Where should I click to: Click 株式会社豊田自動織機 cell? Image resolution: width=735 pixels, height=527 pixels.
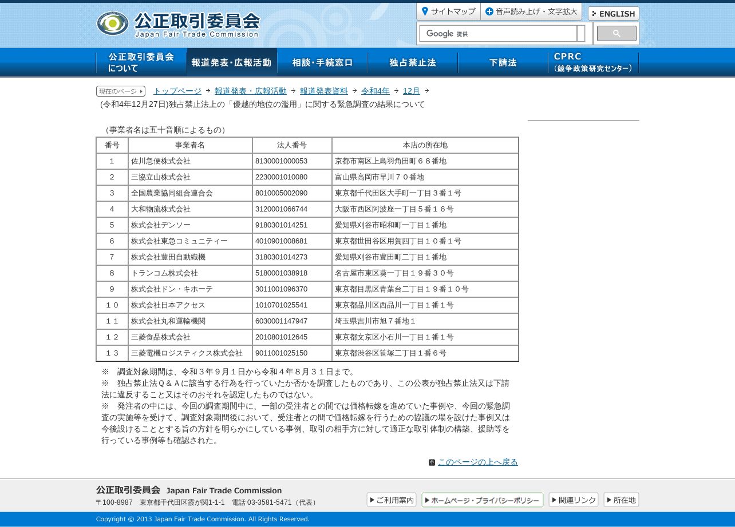click(190, 257)
